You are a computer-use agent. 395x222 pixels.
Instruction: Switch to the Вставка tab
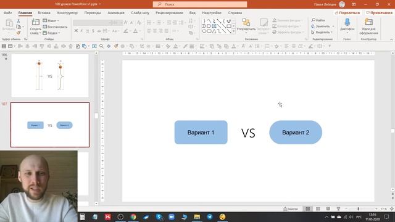44,12
